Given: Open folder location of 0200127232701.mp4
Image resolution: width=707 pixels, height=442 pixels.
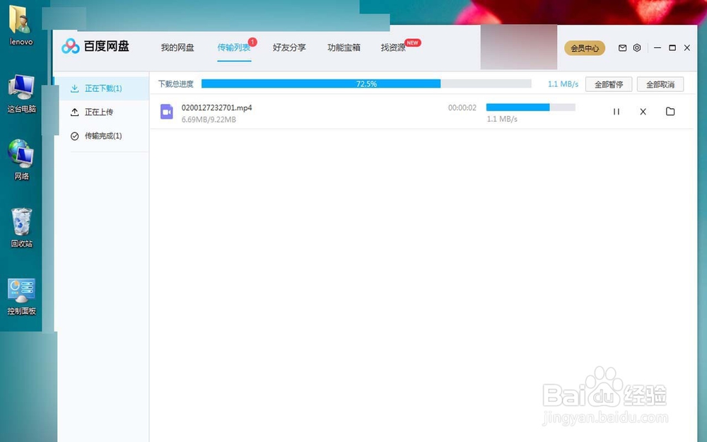Looking at the screenshot, I should (x=670, y=112).
